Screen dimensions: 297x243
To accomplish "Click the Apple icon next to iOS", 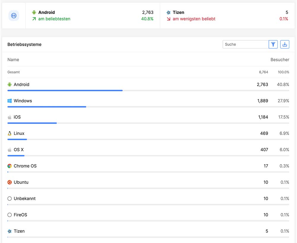I will pos(10,117).
